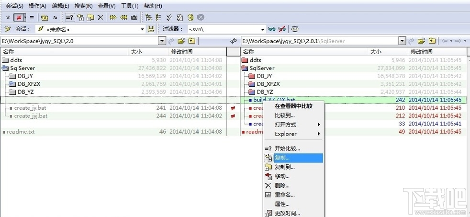
Task: Select create_jy.bat in the left pane
Action: (30, 108)
